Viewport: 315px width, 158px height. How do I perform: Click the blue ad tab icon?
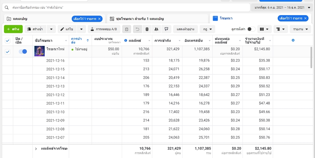click(x=215, y=18)
